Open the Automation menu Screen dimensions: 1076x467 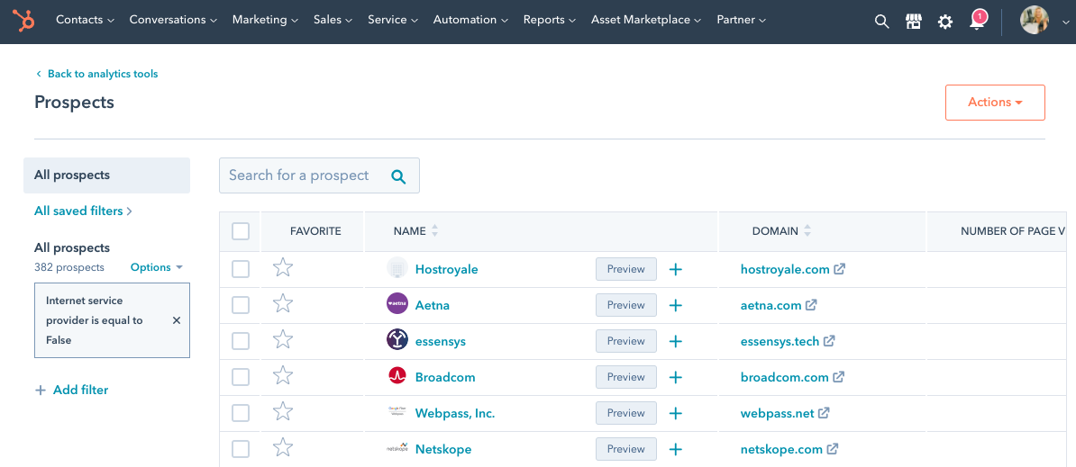[470, 20]
